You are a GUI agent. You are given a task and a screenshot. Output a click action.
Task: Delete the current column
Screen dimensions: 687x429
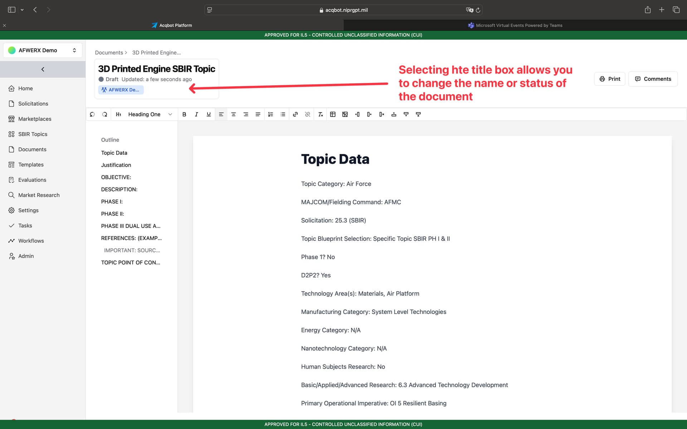[381, 114]
